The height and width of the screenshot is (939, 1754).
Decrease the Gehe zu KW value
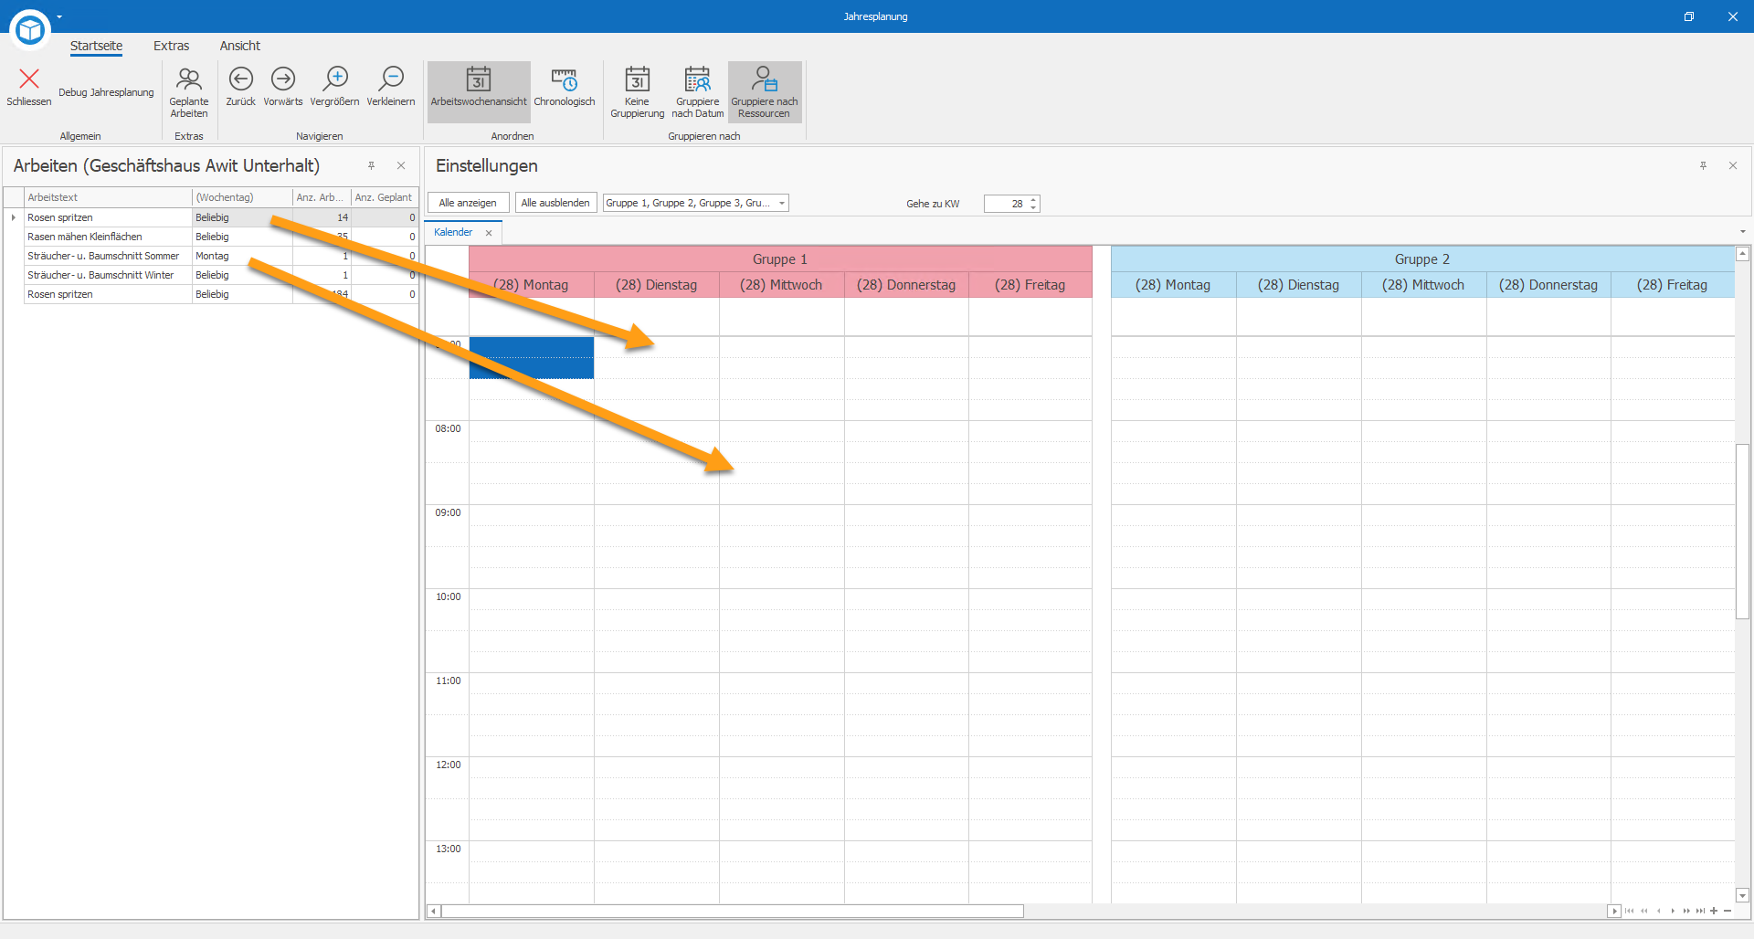(1033, 207)
